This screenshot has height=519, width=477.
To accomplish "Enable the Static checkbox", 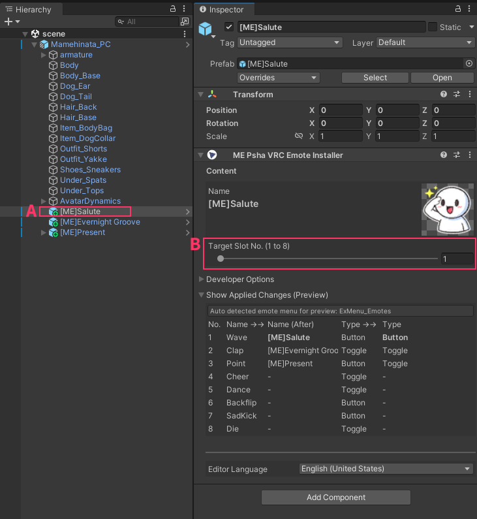I will [x=433, y=27].
